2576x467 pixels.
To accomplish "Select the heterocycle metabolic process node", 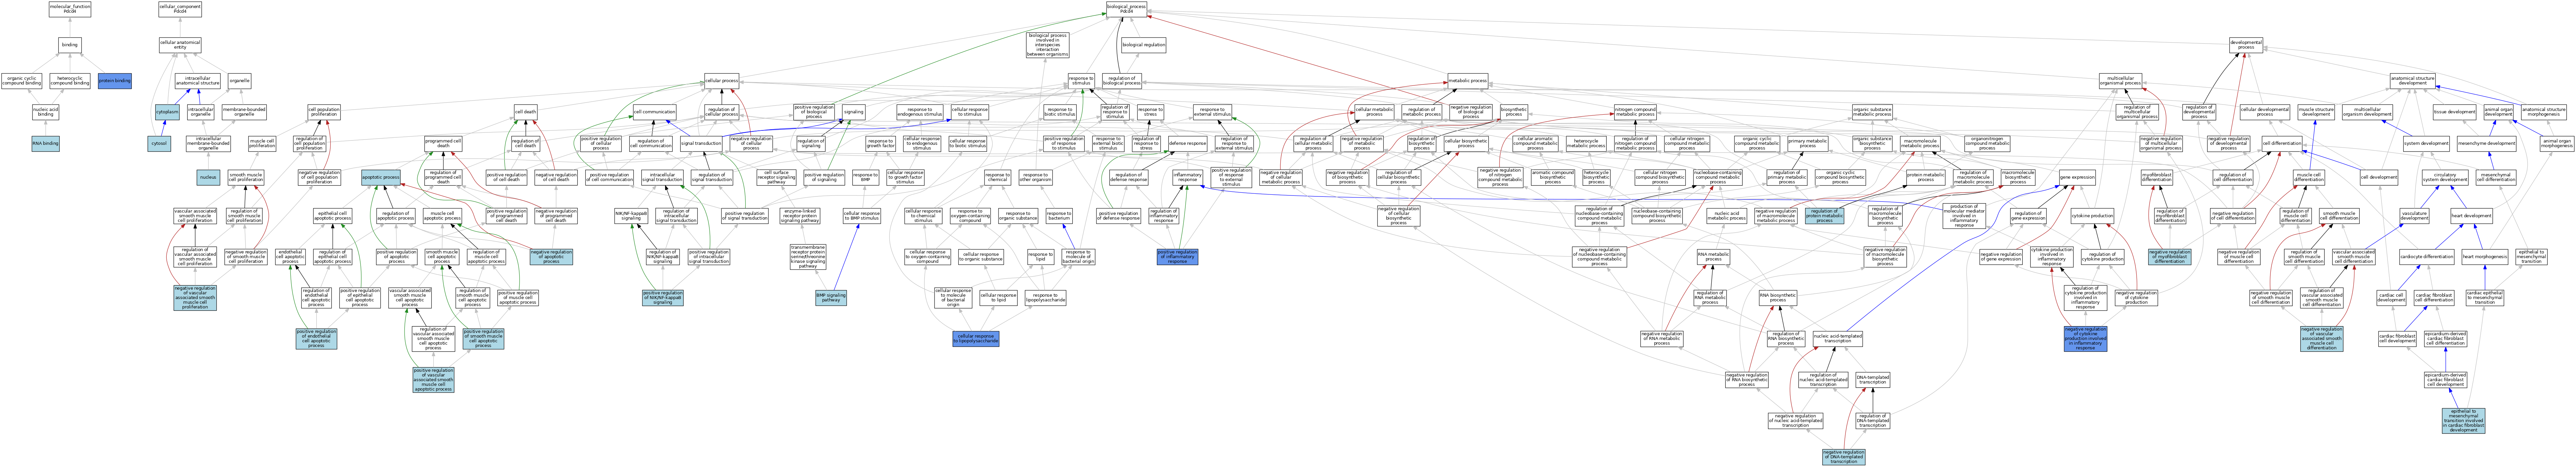I will point(1586,144).
